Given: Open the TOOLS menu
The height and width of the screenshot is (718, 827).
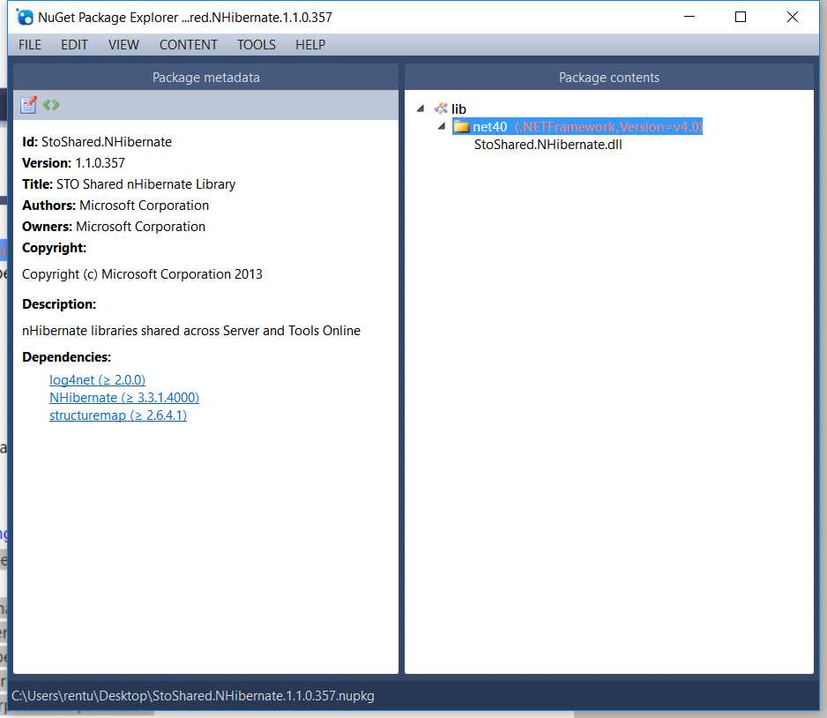Looking at the screenshot, I should (x=257, y=45).
